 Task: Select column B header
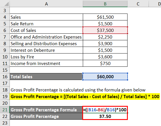pos(105,4)
